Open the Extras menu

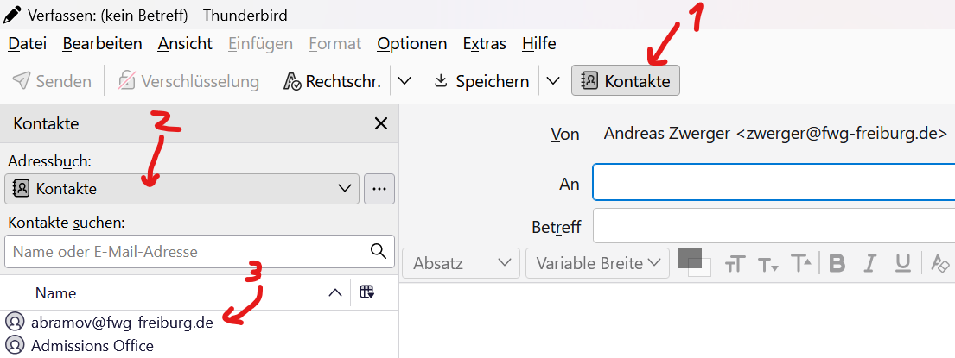click(484, 43)
